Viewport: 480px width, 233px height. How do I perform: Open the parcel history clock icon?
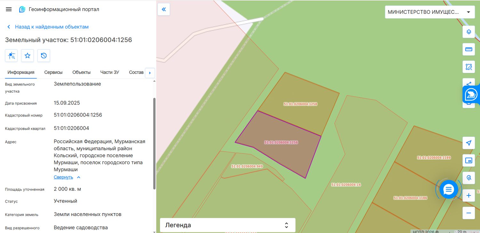click(x=44, y=56)
